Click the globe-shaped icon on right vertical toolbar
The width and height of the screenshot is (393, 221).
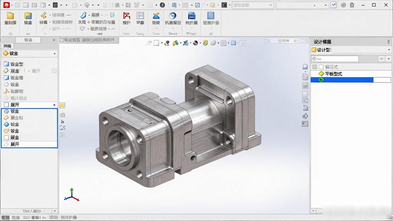[x=305, y=67]
